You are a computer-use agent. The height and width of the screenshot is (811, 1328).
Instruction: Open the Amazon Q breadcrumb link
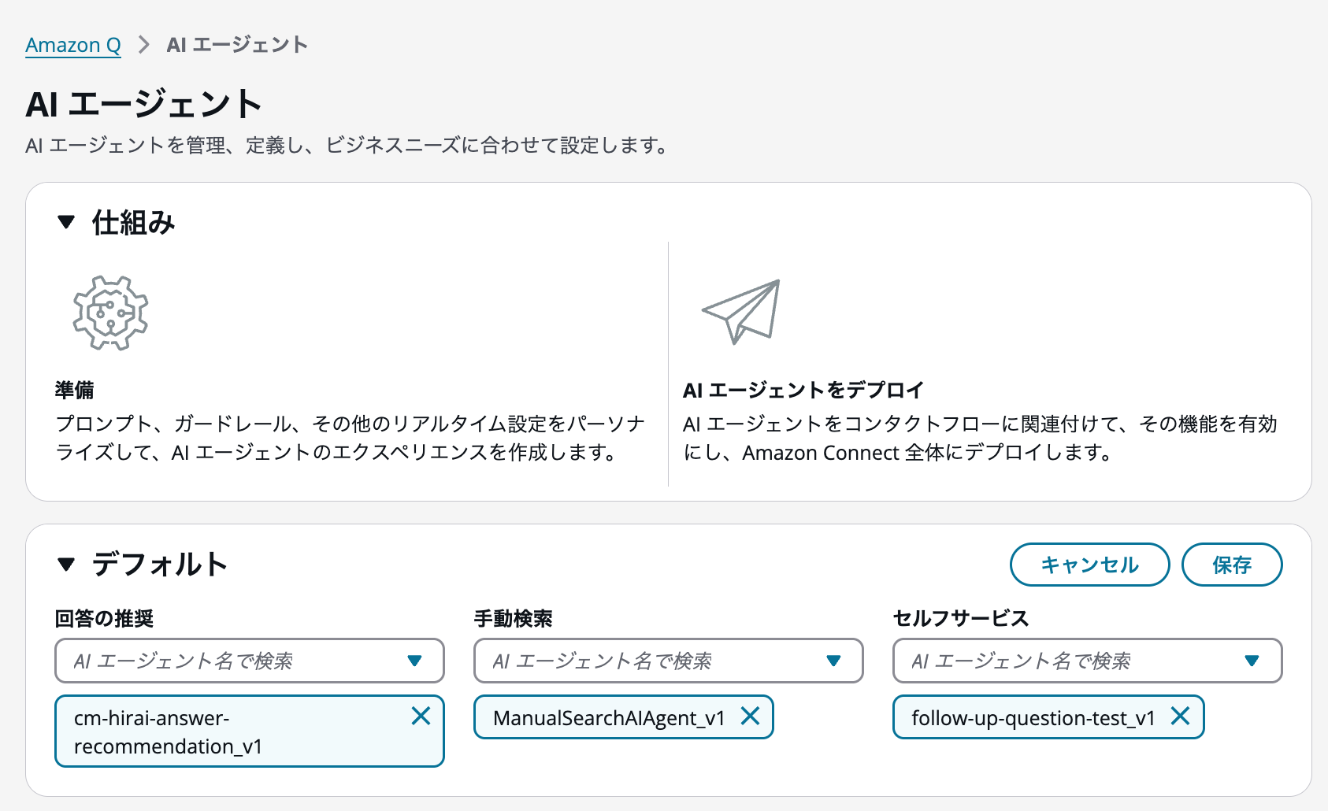click(73, 45)
